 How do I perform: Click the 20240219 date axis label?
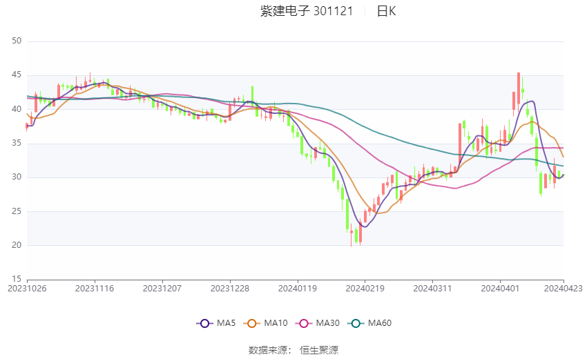pyautogui.click(x=365, y=289)
